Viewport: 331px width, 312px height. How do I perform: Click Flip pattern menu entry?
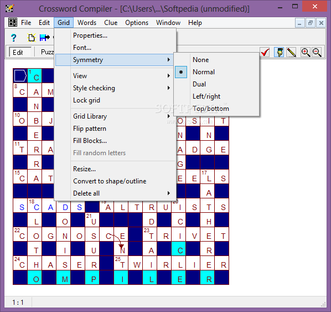(115, 129)
